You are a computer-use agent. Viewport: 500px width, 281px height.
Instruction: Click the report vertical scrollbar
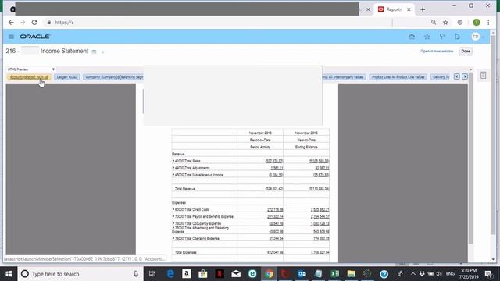[x=470, y=158]
